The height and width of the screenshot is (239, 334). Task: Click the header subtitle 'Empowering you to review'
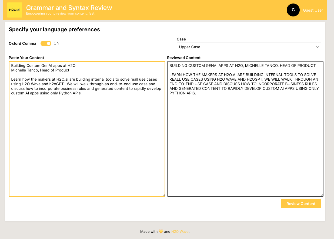click(x=61, y=13)
